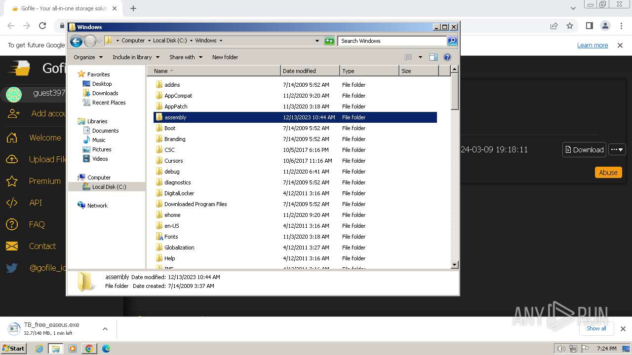Open the Learn more link in Chrome

click(x=592, y=45)
